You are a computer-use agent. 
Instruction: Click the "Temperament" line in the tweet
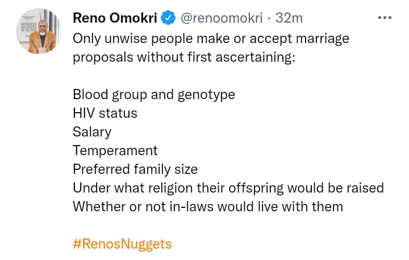pyautogui.click(x=115, y=150)
